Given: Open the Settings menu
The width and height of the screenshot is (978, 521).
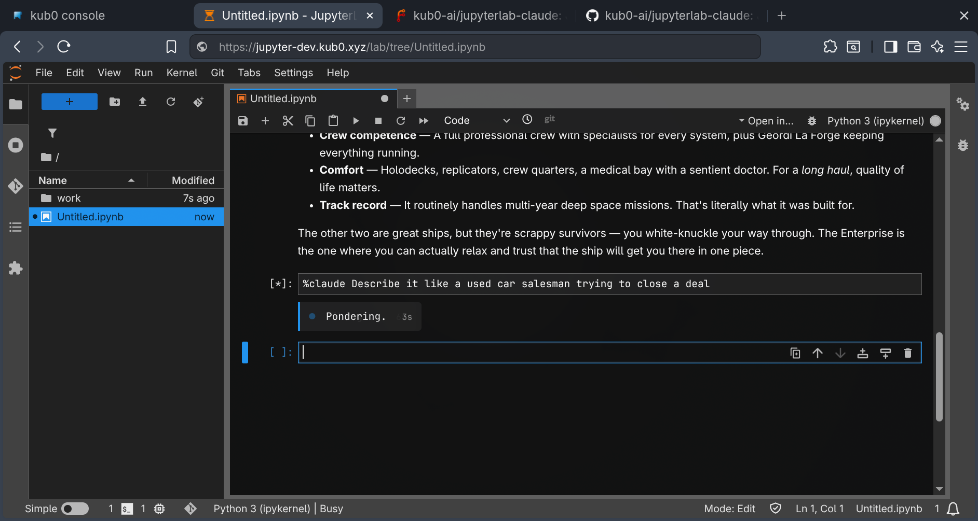Looking at the screenshot, I should 293,73.
